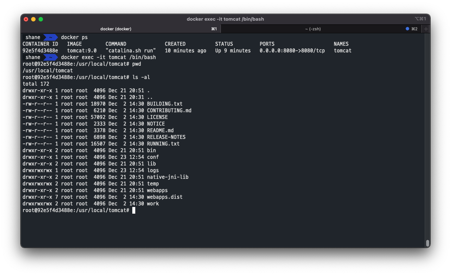The height and width of the screenshot is (275, 451).
Task: Click the CONTAINER ID column header
Action: click(40, 44)
